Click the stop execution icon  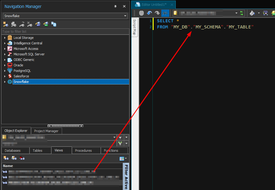click(141, 13)
